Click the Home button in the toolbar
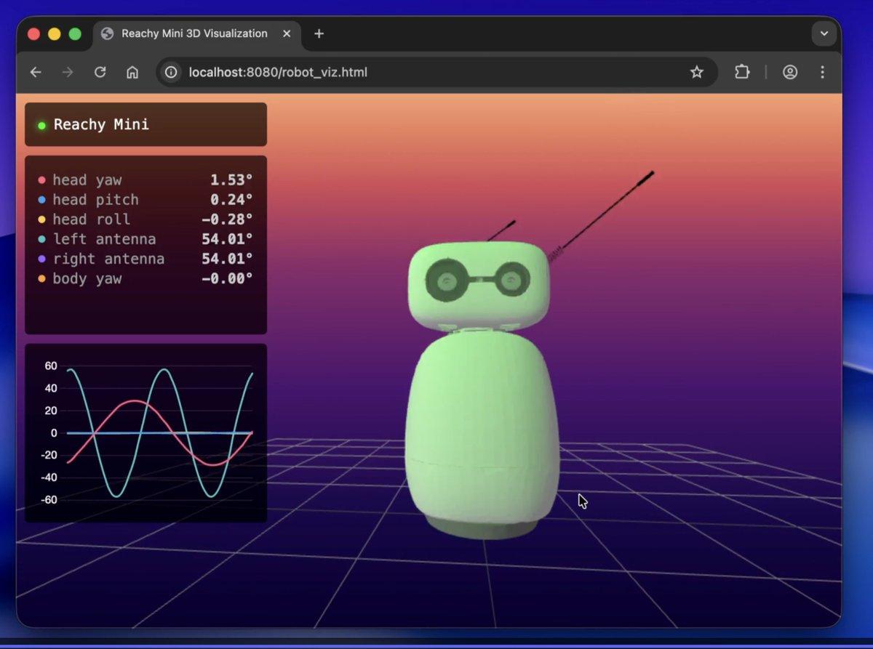 pos(132,72)
